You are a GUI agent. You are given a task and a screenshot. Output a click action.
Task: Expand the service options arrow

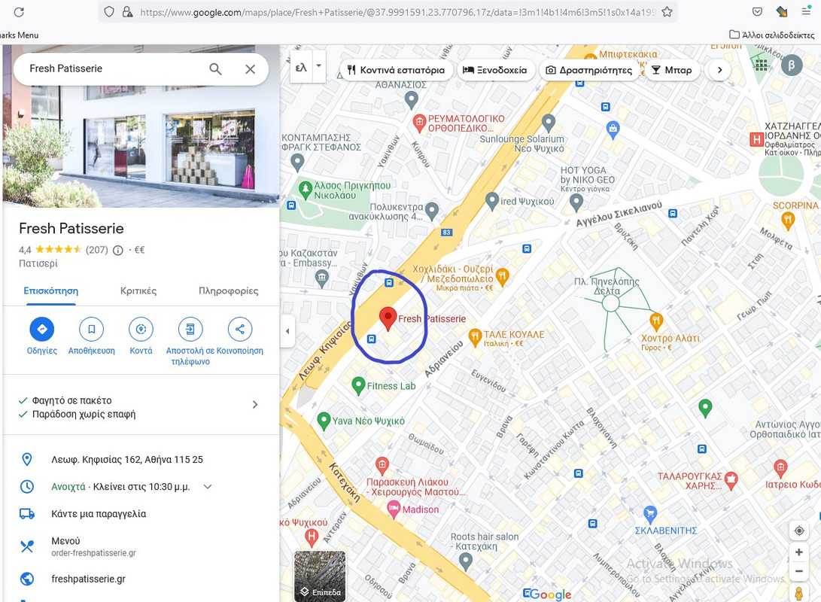(x=255, y=405)
